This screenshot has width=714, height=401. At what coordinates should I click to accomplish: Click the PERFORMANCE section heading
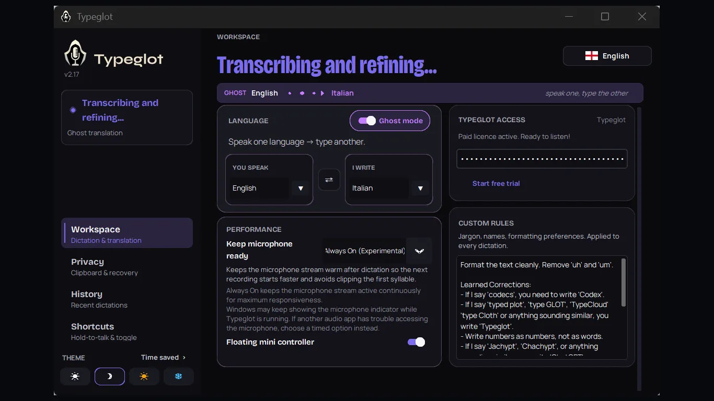pyautogui.click(x=254, y=229)
